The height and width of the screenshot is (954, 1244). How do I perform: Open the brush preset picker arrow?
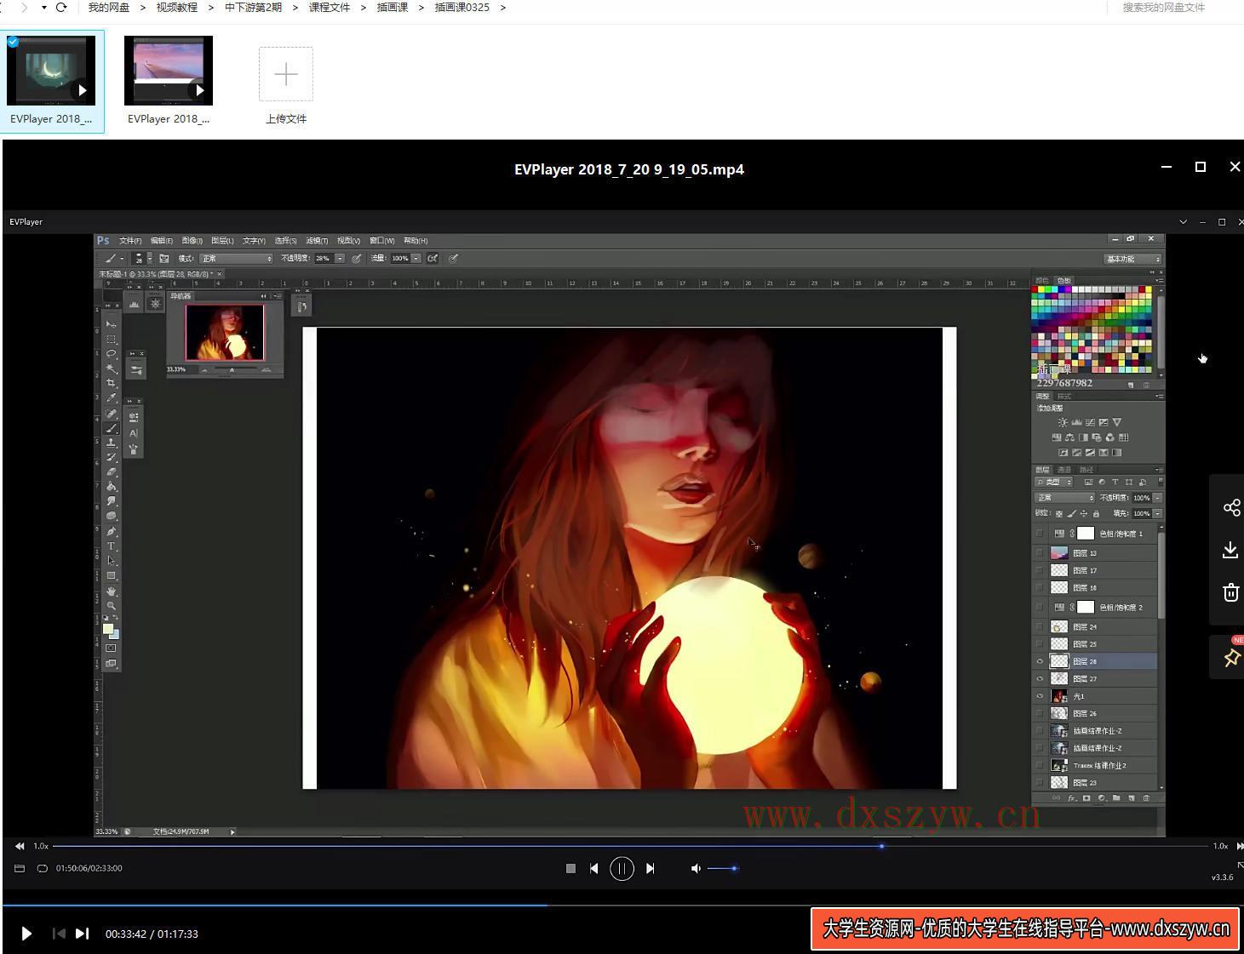[x=150, y=259]
